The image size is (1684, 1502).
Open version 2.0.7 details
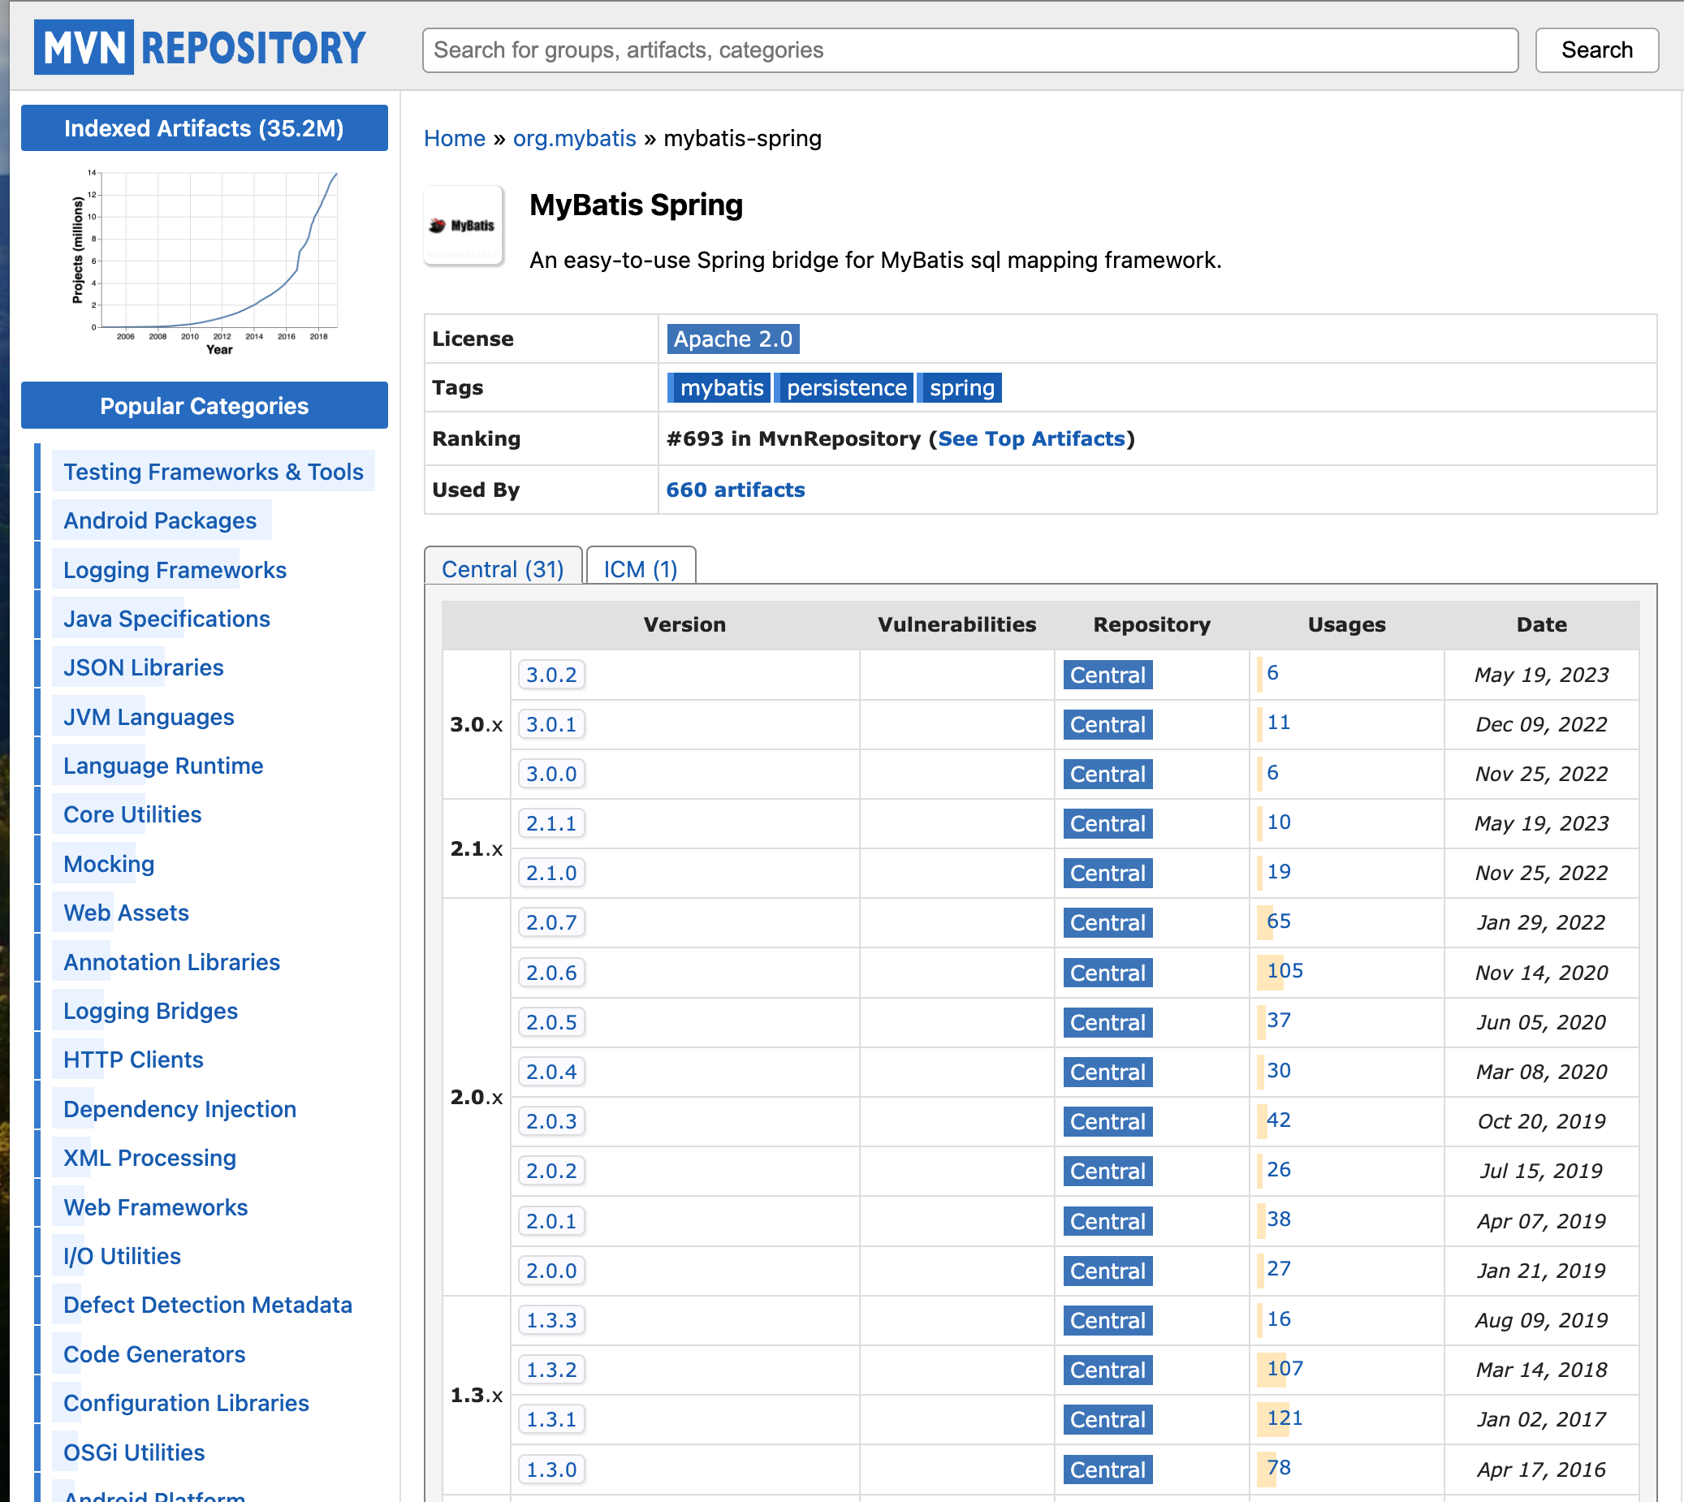click(551, 922)
